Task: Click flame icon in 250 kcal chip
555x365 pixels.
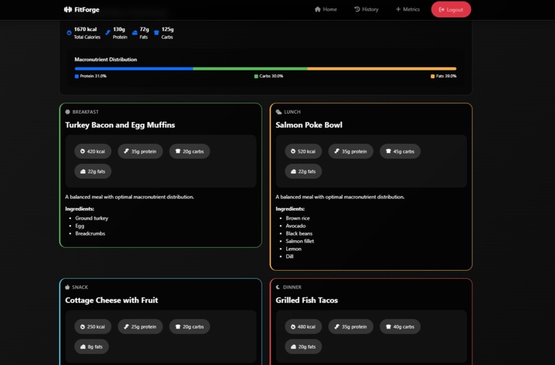Action: point(83,326)
